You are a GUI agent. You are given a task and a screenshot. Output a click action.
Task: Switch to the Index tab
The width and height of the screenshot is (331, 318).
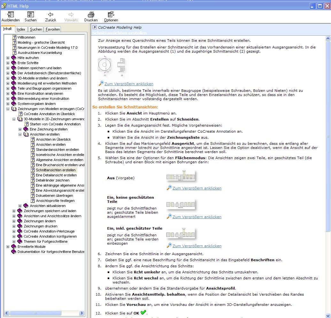[21, 29]
